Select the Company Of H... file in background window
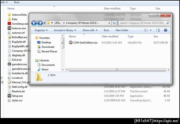Screen dimensions: 180x124 click(x=18, y=51)
